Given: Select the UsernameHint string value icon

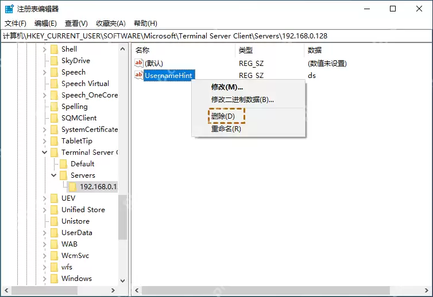Looking at the screenshot, I should click(x=138, y=75).
